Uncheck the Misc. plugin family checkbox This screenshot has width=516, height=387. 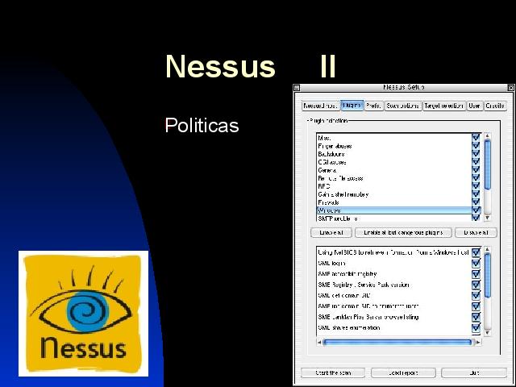click(476, 138)
